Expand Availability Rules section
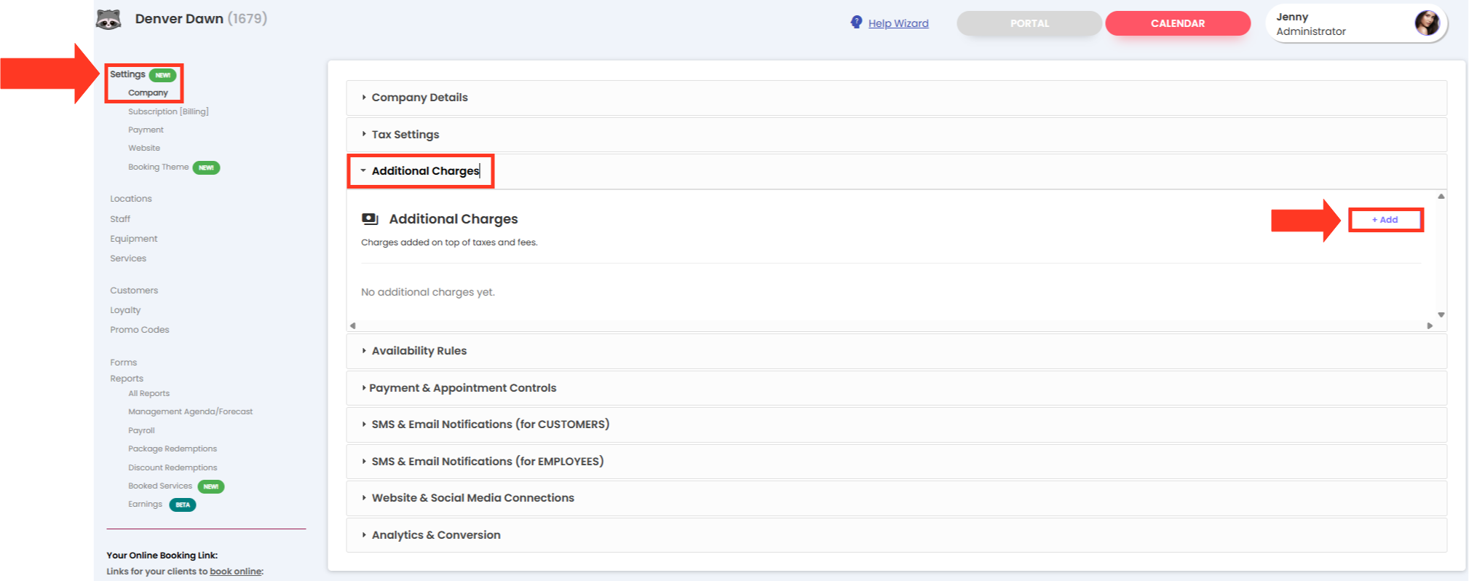 [896, 351]
